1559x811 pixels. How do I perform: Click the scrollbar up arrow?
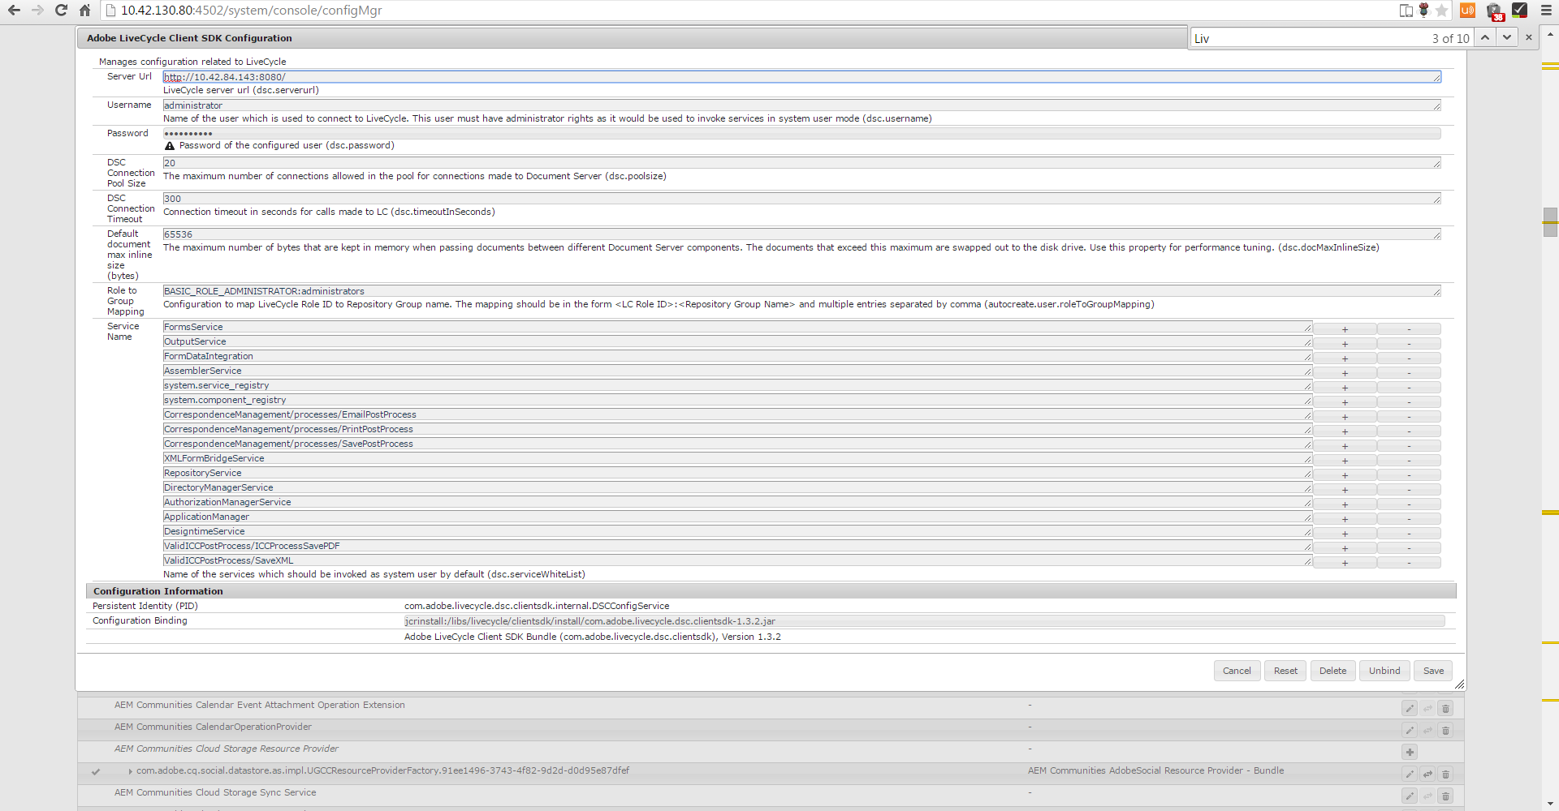coord(1550,35)
